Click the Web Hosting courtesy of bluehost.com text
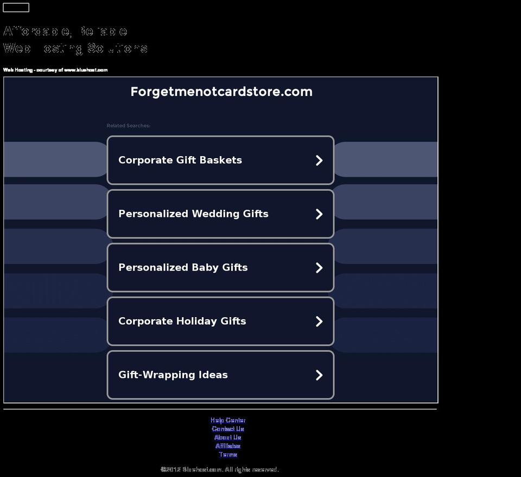The height and width of the screenshot is (477, 521). (55, 70)
